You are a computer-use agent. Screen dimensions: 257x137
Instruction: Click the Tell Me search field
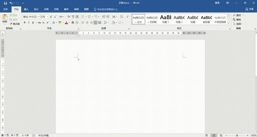click(106, 9)
